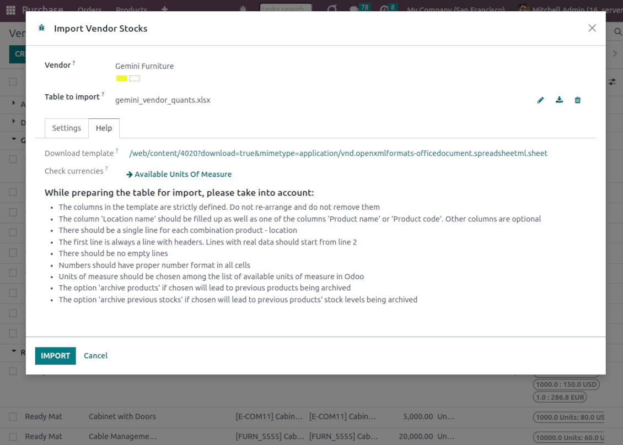Click the Gemini Furniture vendor name
The width and height of the screenshot is (623, 445).
pos(144,66)
